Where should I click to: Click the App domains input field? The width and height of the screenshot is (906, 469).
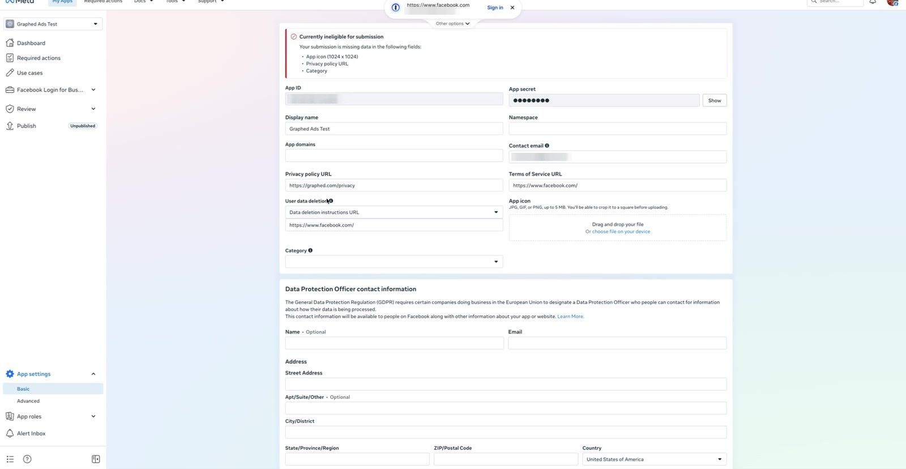[394, 156]
